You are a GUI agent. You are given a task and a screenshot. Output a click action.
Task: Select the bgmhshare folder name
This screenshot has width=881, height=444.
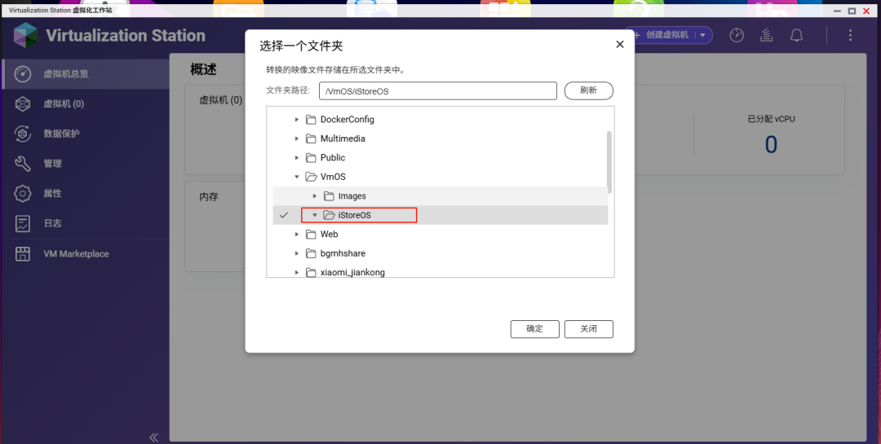tap(343, 253)
